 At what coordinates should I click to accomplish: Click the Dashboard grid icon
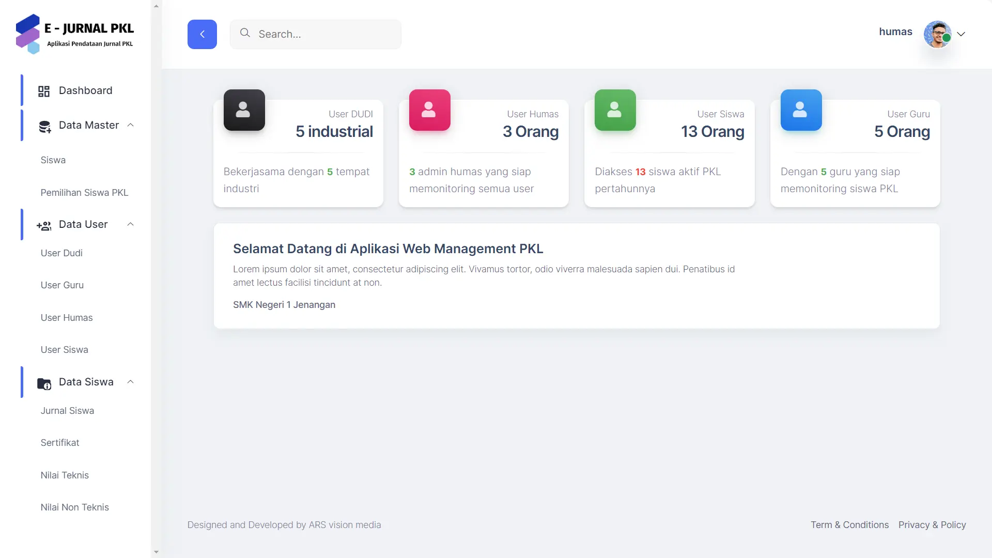44,91
